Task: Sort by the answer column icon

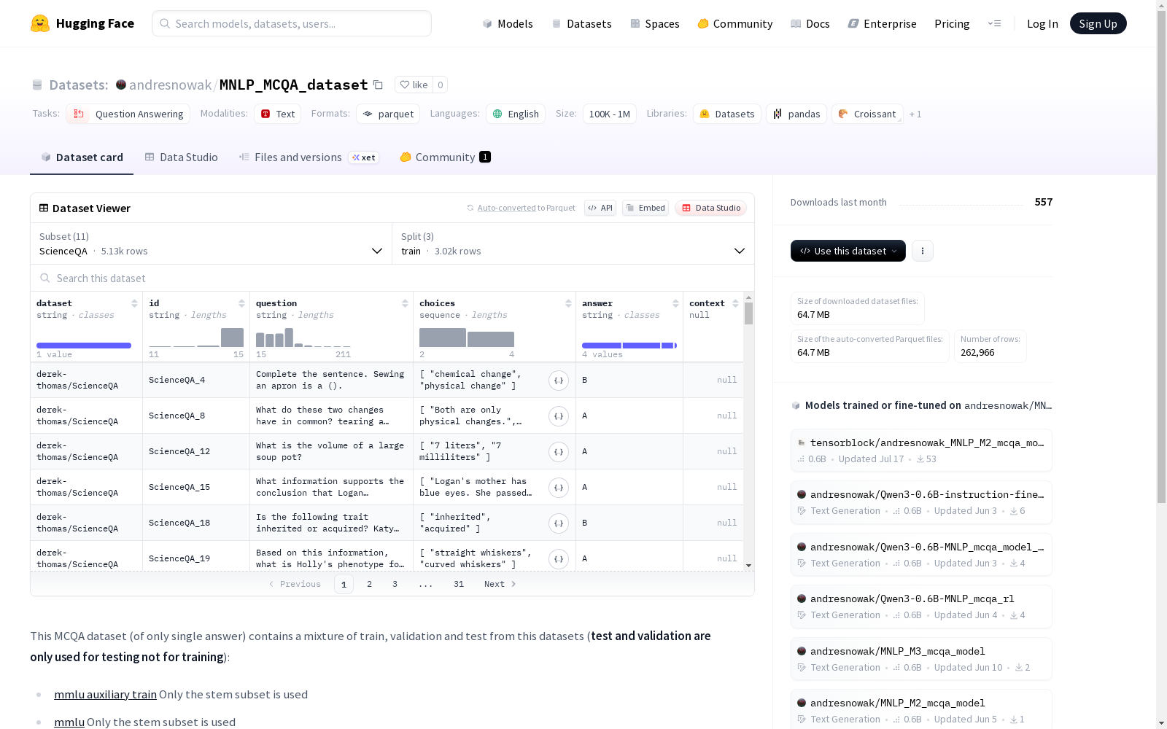Action: pos(675,303)
